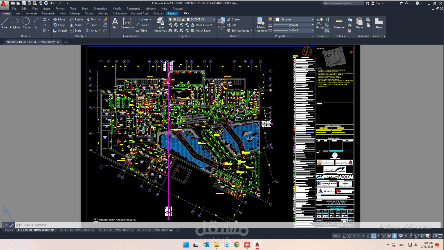Switch to the Model tab
Image resolution: width=444 pixels, height=250 pixels.
(9, 230)
